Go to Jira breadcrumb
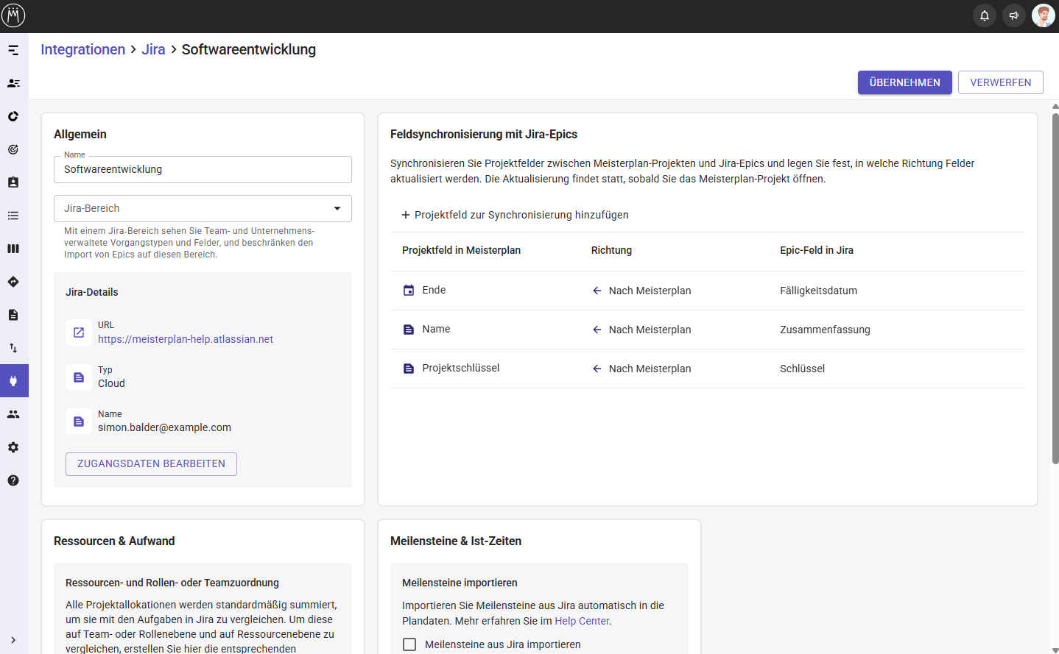Image resolution: width=1059 pixels, height=654 pixels. coord(153,49)
